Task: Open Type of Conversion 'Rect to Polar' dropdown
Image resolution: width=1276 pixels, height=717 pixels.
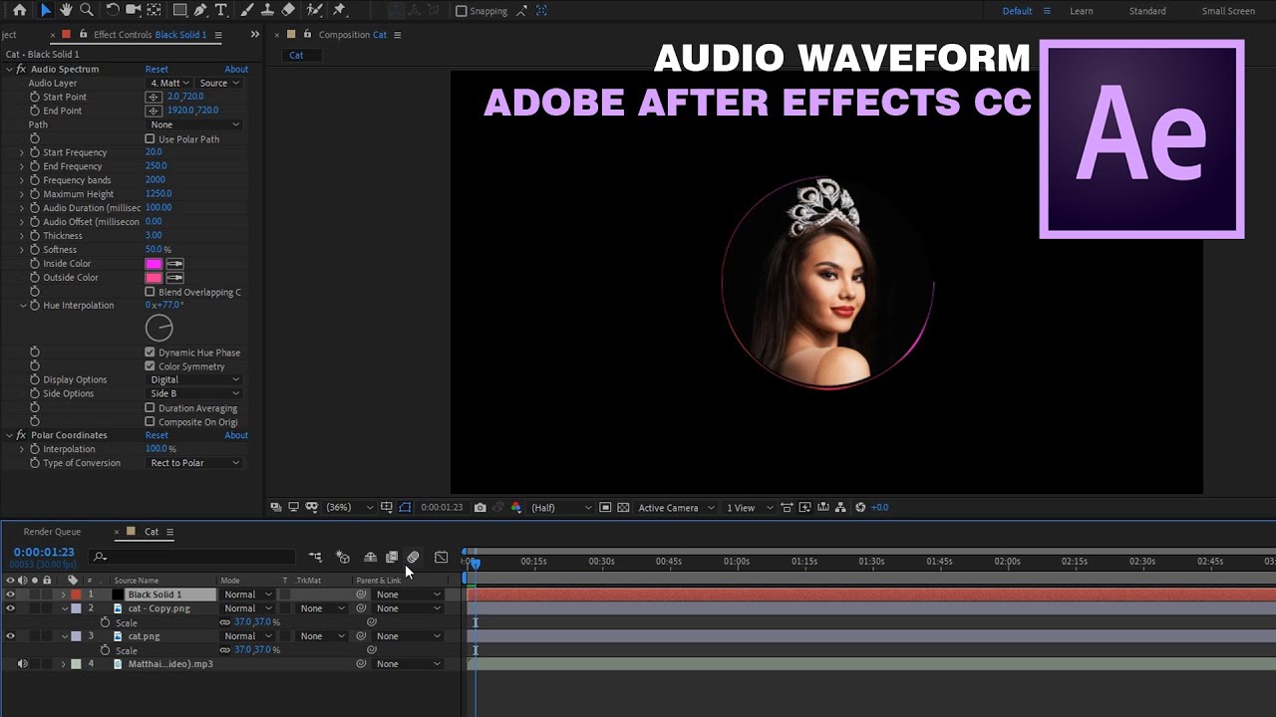Action: pyautogui.click(x=194, y=463)
